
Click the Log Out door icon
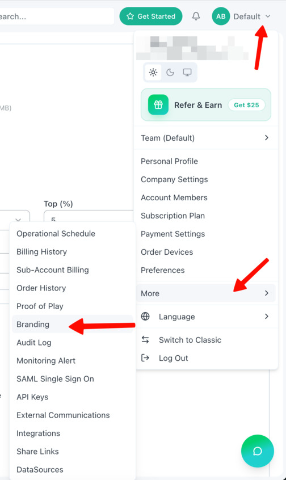[145, 357]
